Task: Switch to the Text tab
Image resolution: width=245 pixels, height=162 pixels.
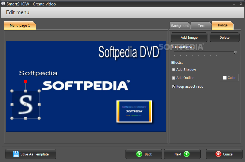Action: click(201, 26)
